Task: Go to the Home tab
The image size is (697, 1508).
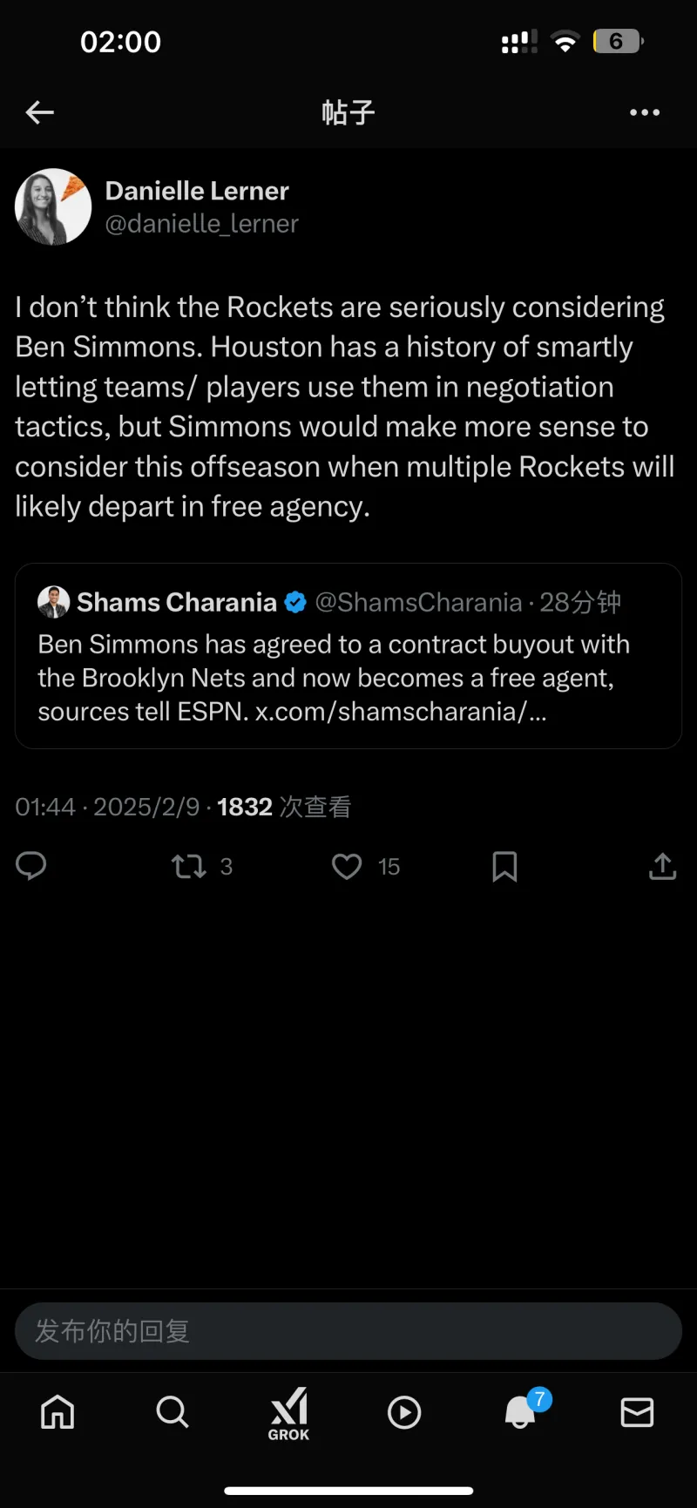Action: pos(58,1412)
